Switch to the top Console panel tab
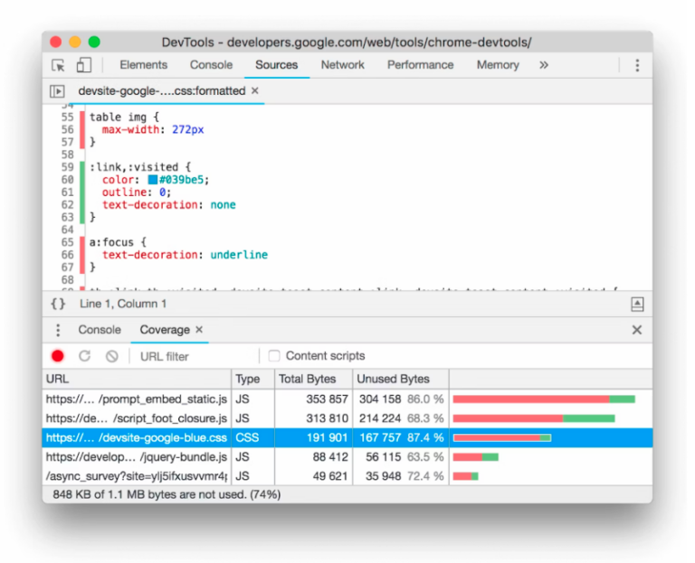This screenshot has width=695, height=563. click(x=211, y=65)
